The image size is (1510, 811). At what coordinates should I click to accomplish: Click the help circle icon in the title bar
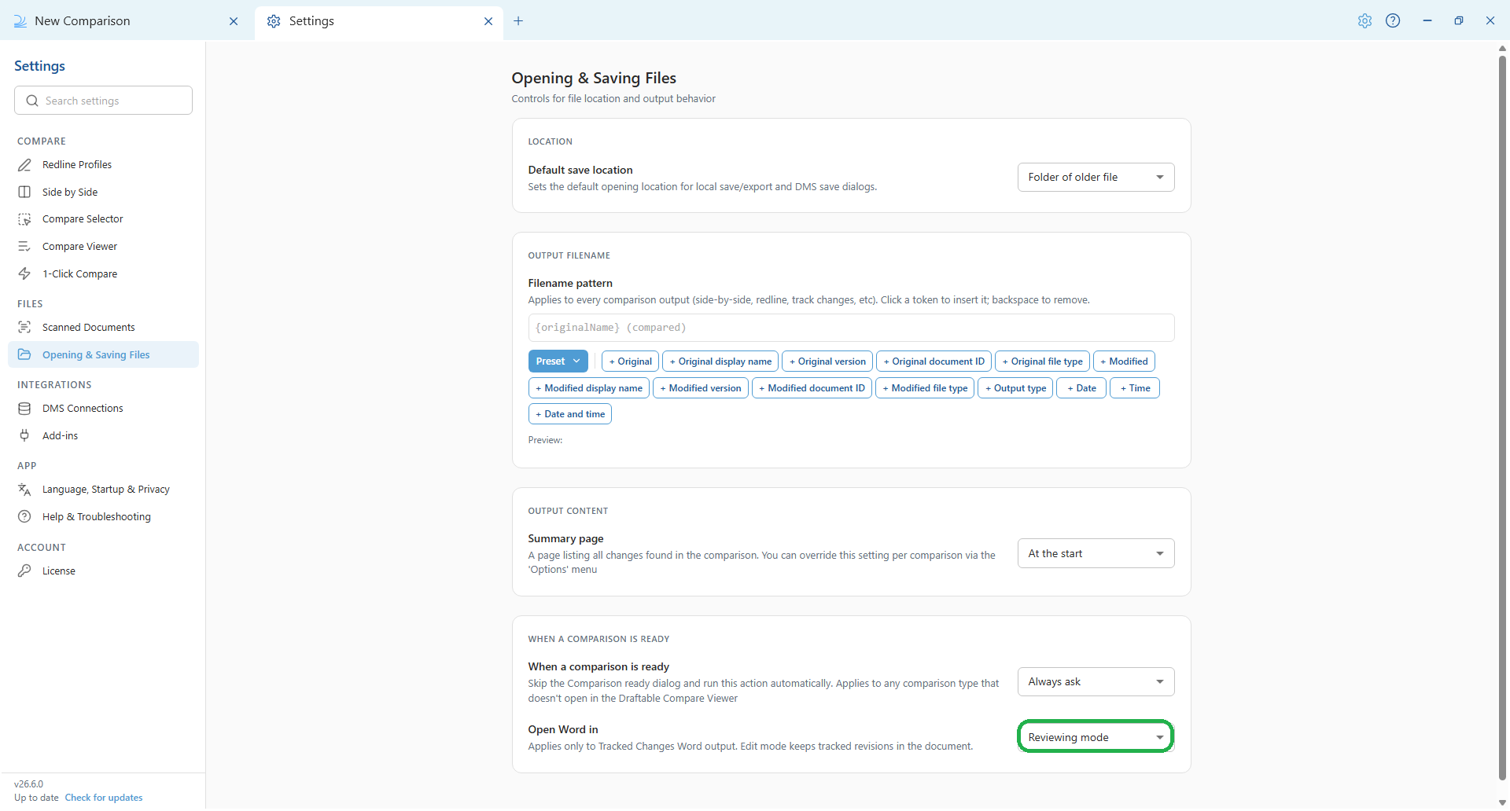pyautogui.click(x=1393, y=21)
